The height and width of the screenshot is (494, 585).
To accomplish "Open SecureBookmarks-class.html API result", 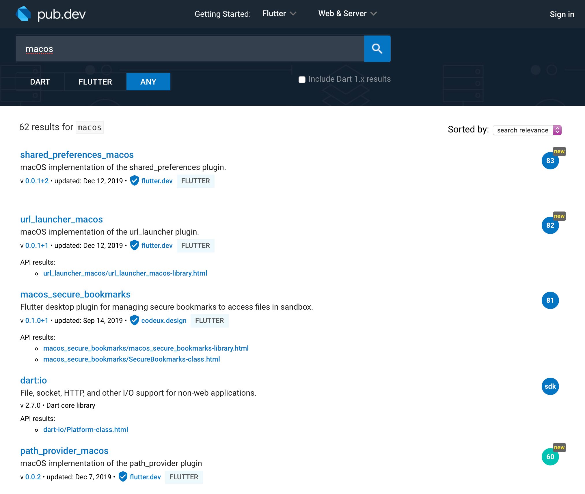I will [x=132, y=359].
